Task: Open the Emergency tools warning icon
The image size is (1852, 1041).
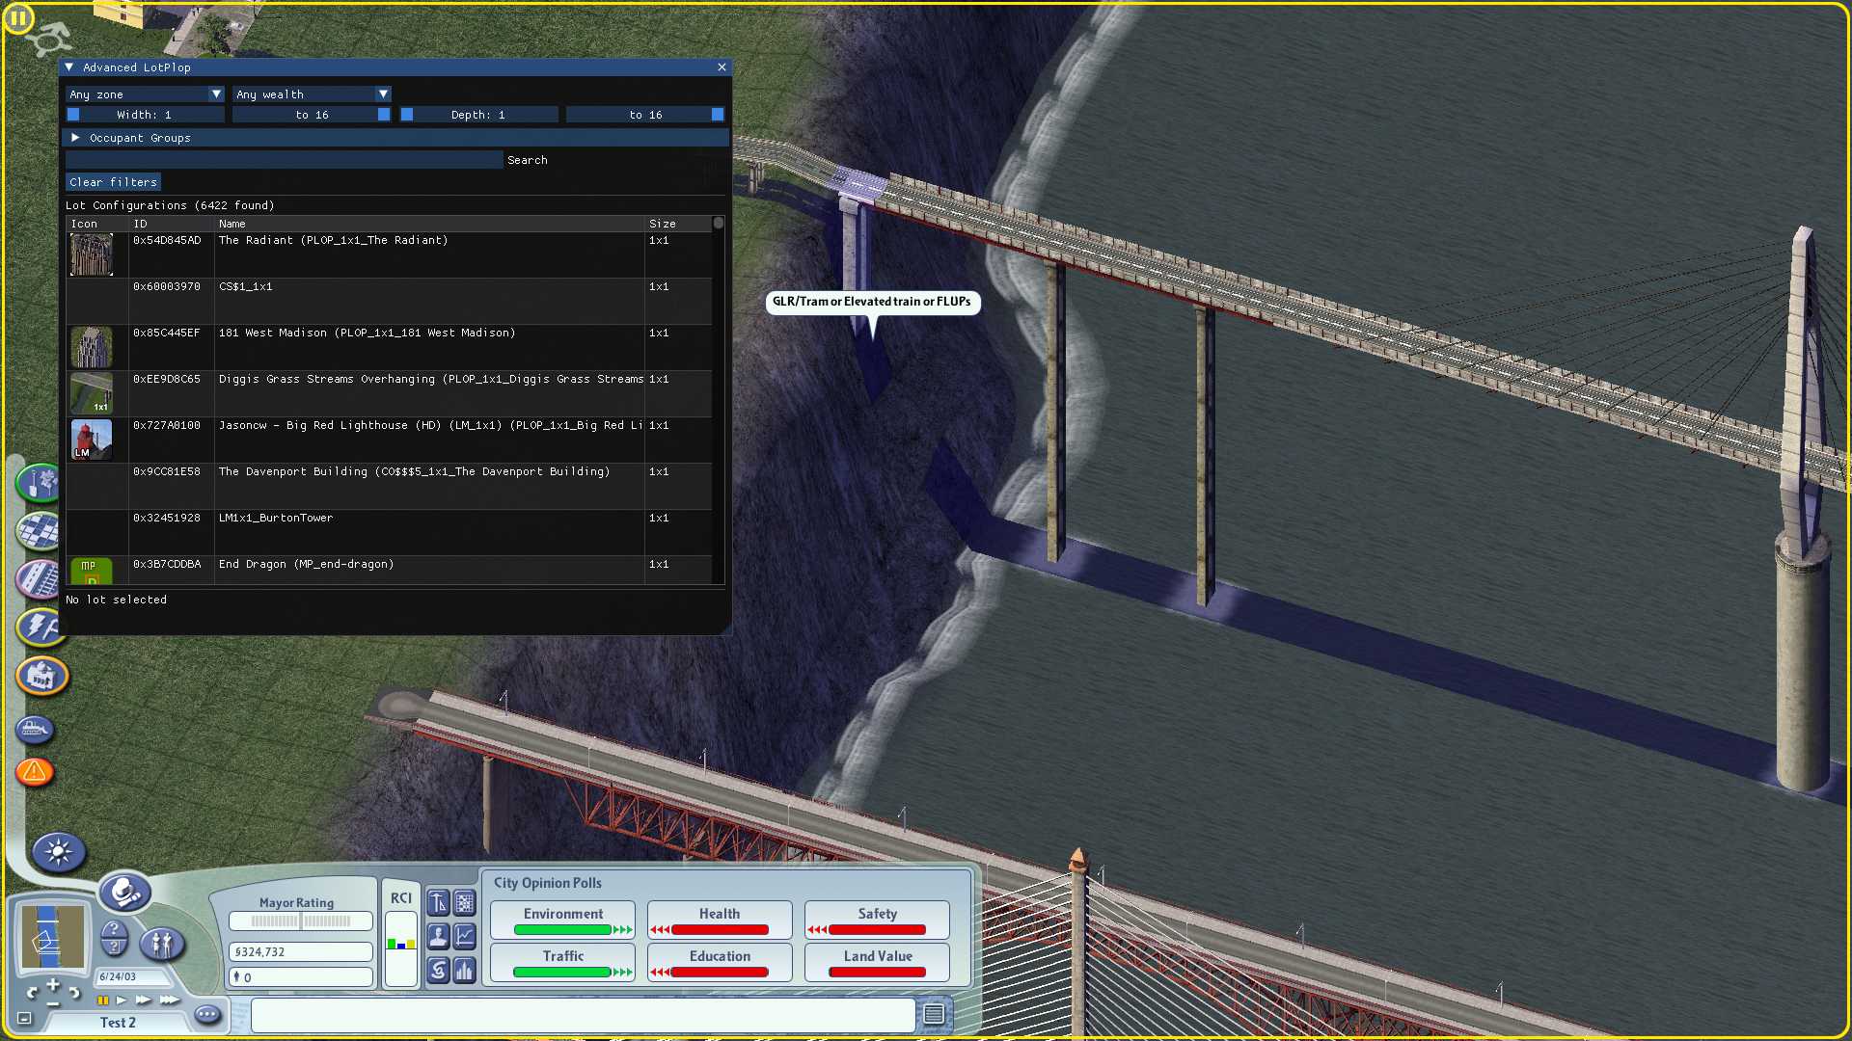Action: (35, 771)
